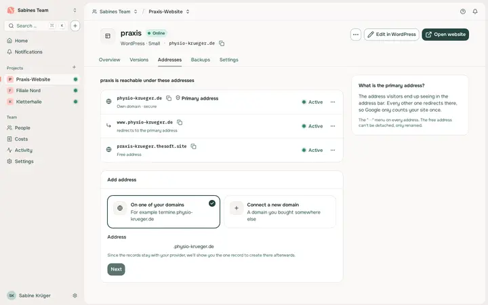The height and width of the screenshot is (305, 488).
Task: Open the menu for www.physio-krueger.de row
Action: 333,126
